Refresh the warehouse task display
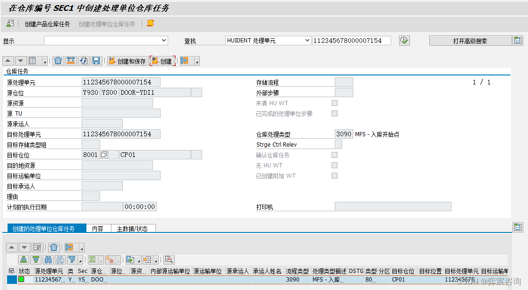 pyautogui.click(x=82, y=60)
